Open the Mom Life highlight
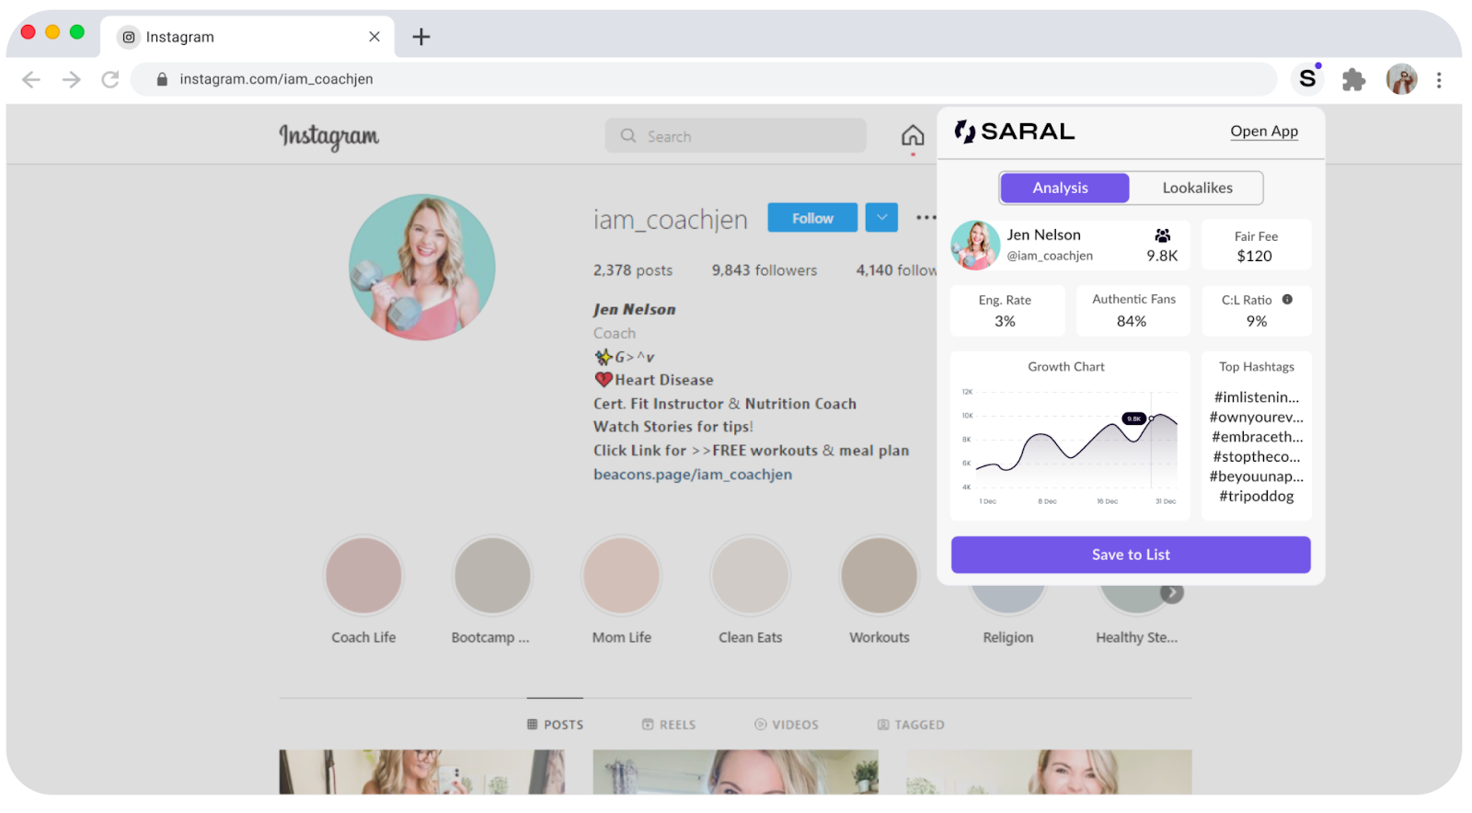Image resolution: width=1472 pixels, height=813 pixels. click(622, 576)
